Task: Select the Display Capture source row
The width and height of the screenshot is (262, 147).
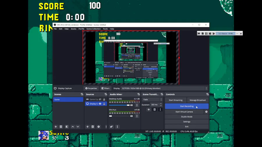Action: 96,104
